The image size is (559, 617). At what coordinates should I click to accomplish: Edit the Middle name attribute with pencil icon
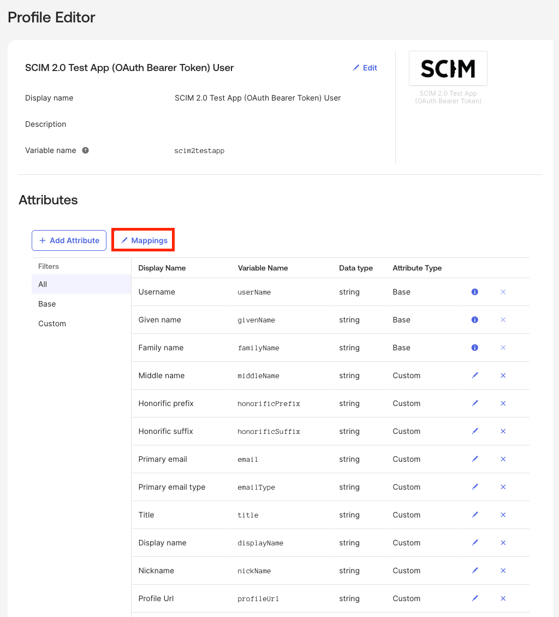pyautogui.click(x=475, y=375)
